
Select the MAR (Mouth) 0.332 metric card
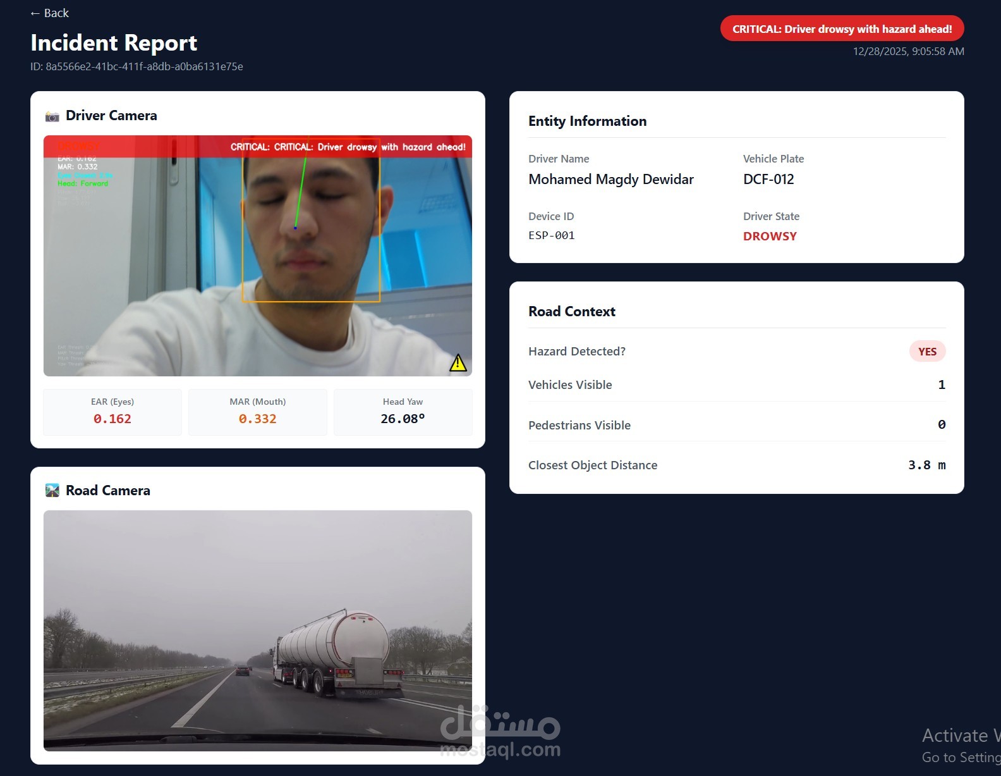[258, 412]
